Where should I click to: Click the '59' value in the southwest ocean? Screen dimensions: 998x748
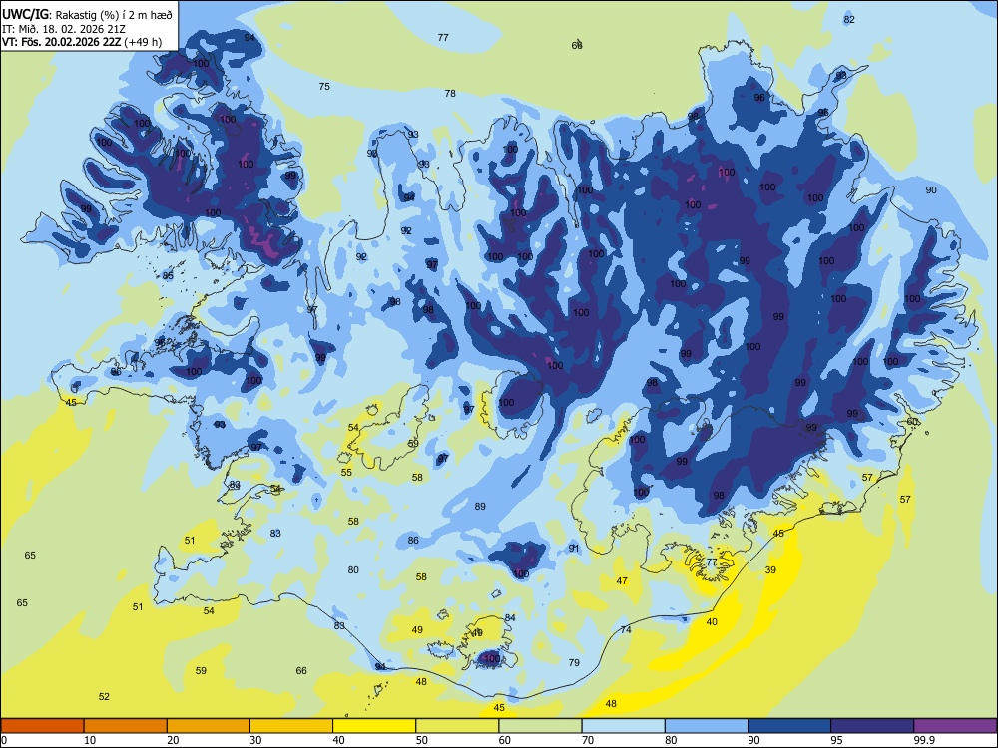coord(201,670)
